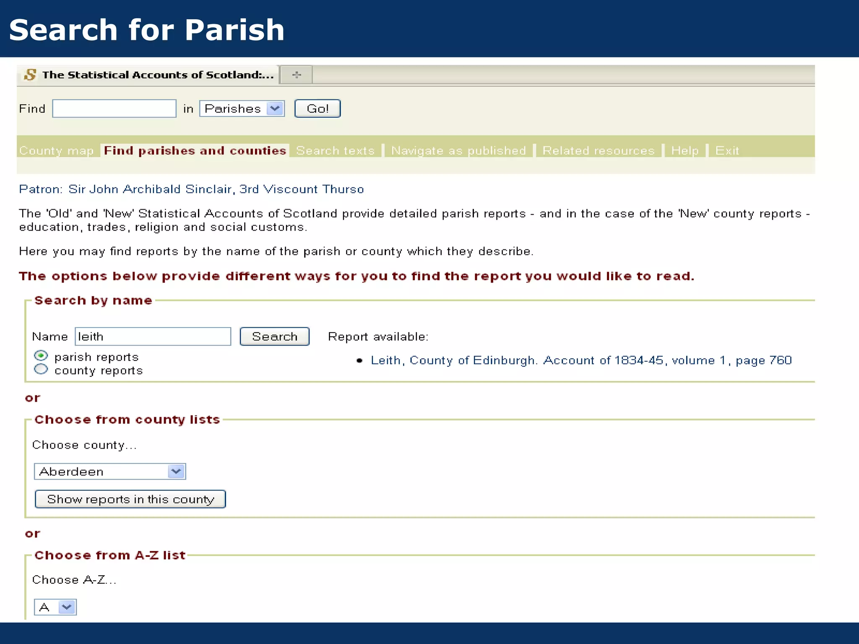859x644 pixels.
Task: Open the Help menu item
Action: pyautogui.click(x=685, y=151)
